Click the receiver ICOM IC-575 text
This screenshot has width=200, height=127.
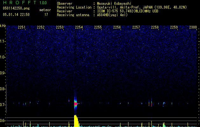tap(128, 11)
